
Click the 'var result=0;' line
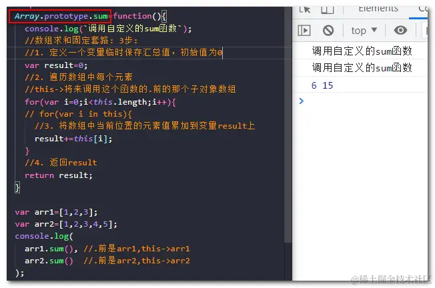56,65
